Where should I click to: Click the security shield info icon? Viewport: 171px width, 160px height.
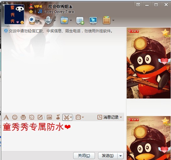click(x=6, y=31)
